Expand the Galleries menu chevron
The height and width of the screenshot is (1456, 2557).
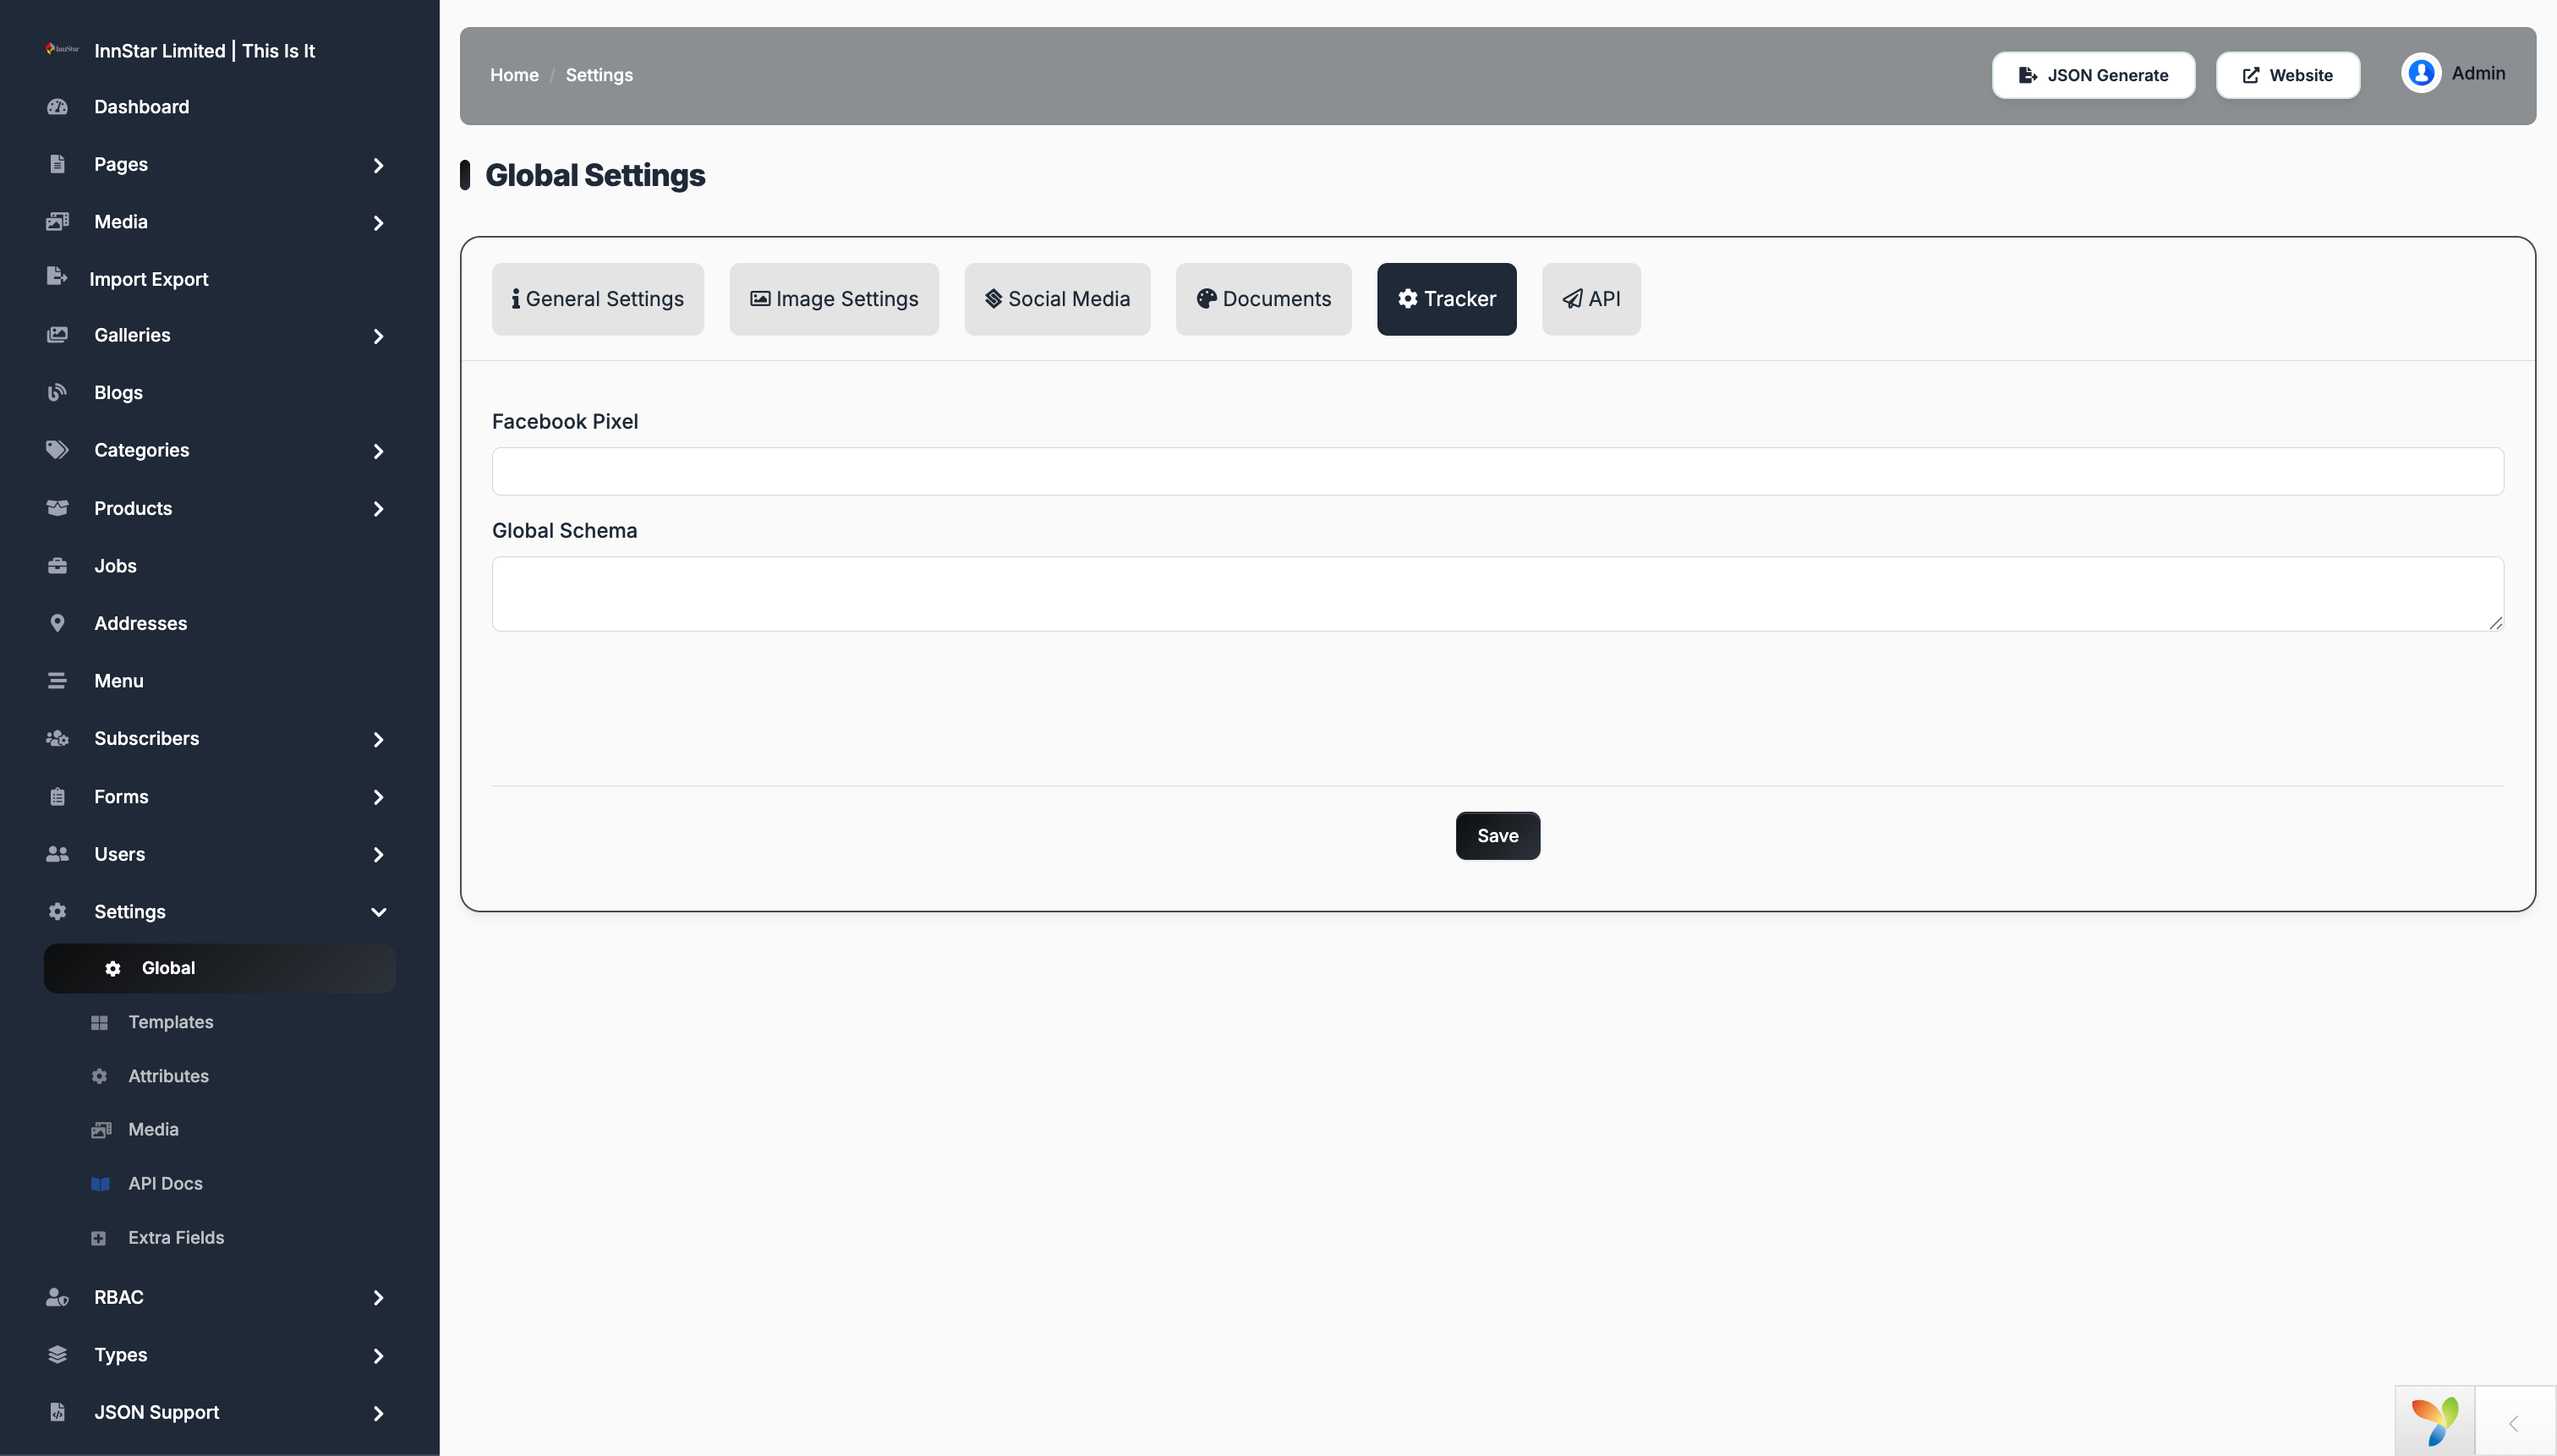[378, 336]
